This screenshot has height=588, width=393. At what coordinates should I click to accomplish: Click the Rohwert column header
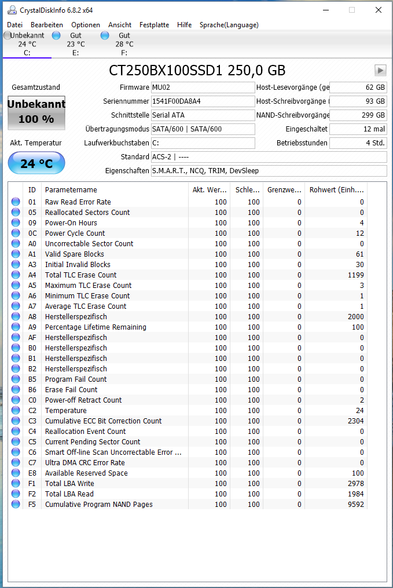tap(336, 190)
